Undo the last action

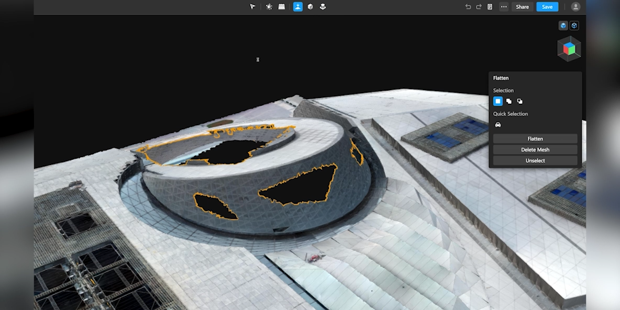(468, 7)
